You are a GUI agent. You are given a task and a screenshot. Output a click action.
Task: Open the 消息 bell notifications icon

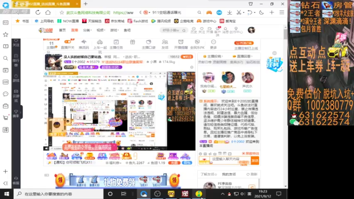225,30
